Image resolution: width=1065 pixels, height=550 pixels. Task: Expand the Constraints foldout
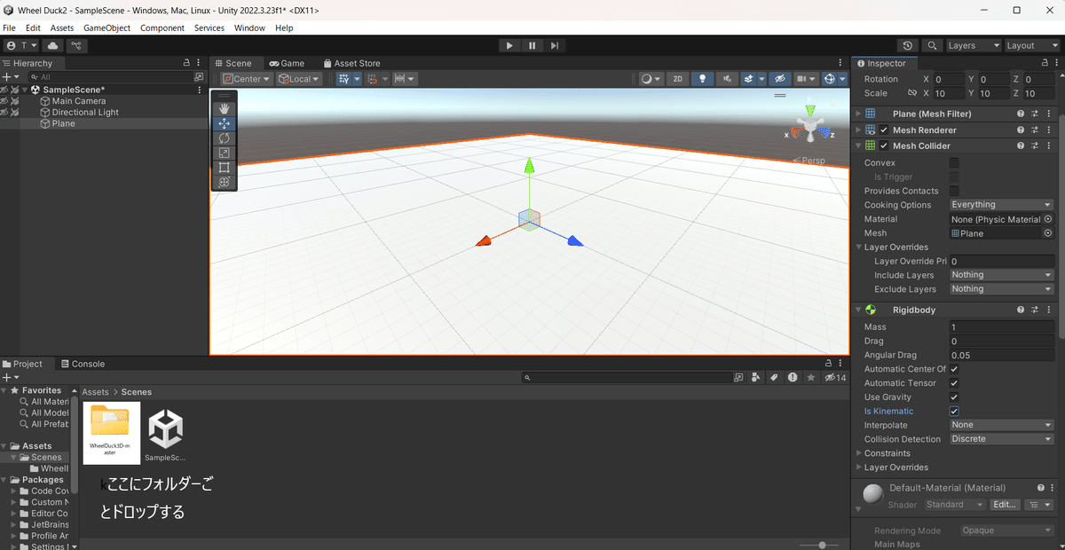click(859, 453)
